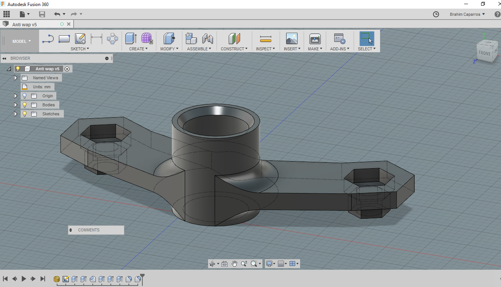Click the Press Pull modify icon

pos(169,38)
